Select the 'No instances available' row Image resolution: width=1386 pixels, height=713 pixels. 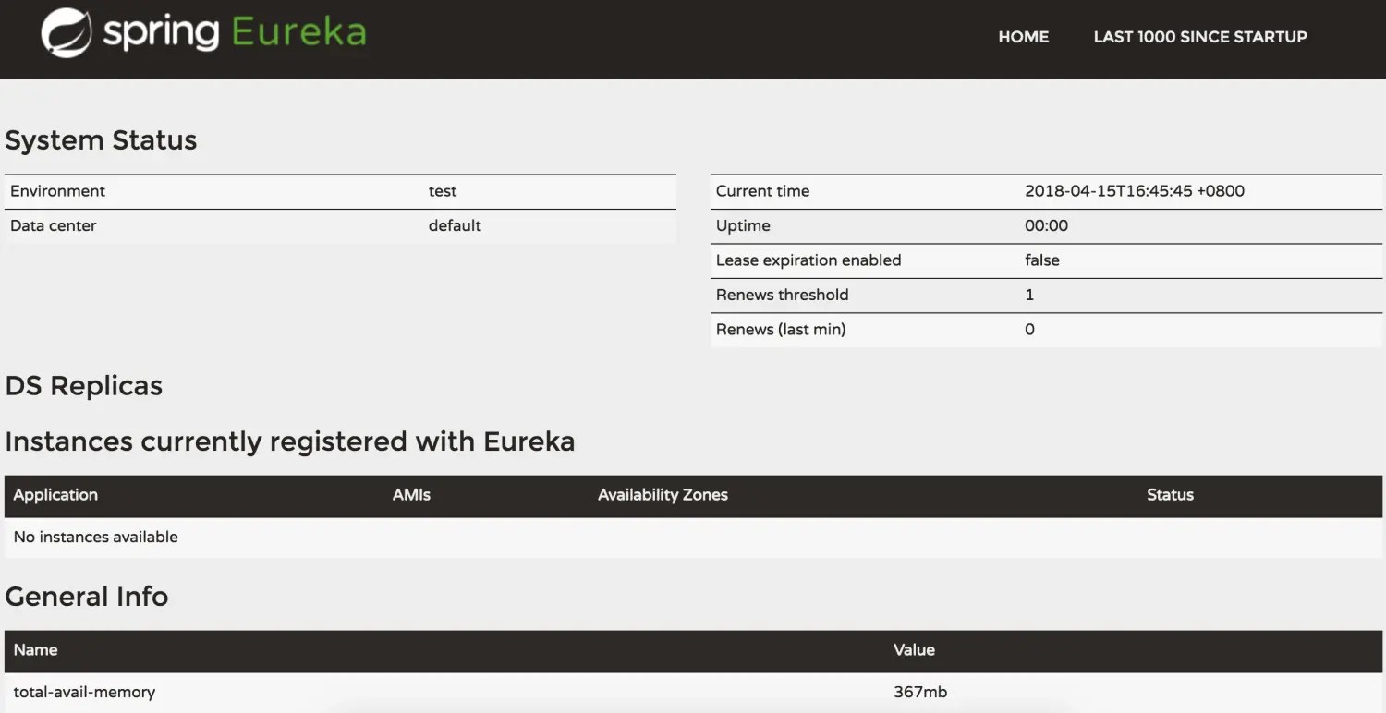coord(693,538)
